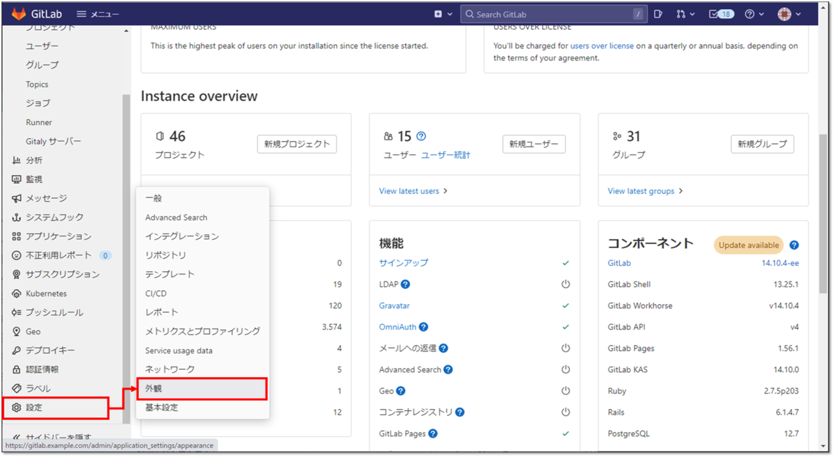834x457 pixels.
Task: Open the Issues icon in top bar
Action: tap(658, 14)
